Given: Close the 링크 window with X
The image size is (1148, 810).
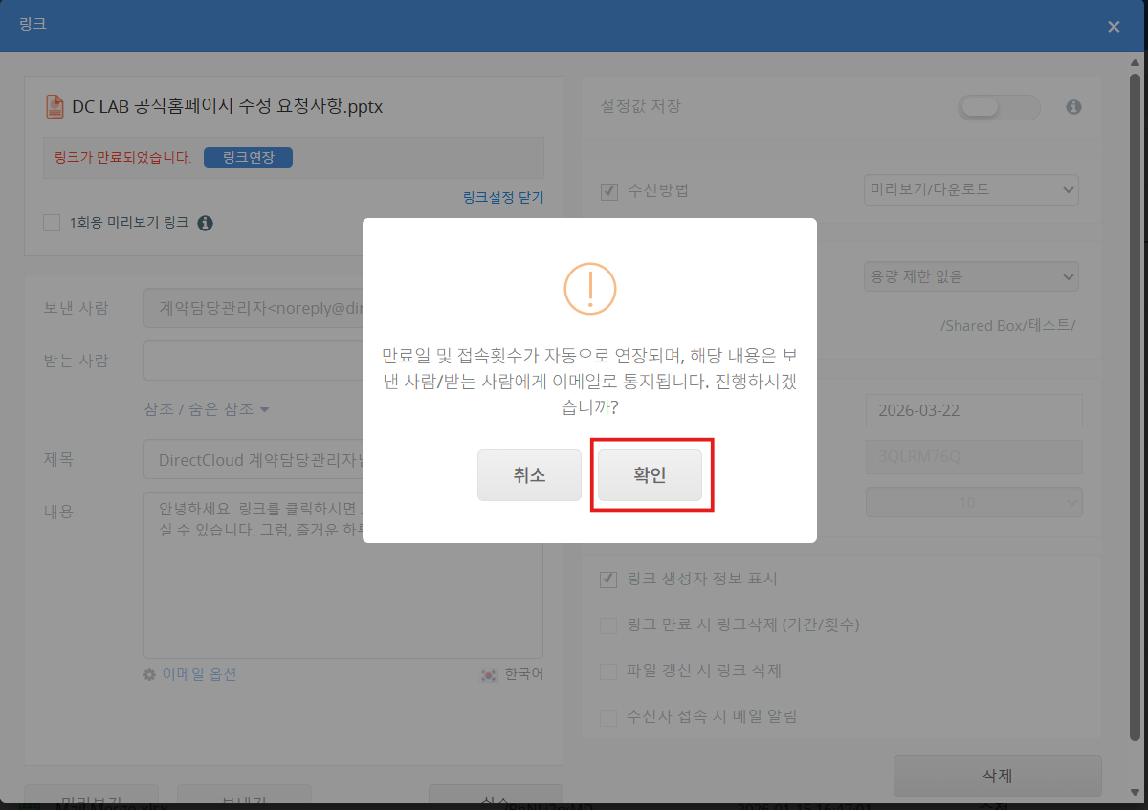Looking at the screenshot, I should click(1114, 27).
